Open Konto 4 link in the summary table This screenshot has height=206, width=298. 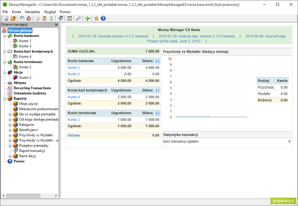point(73,97)
